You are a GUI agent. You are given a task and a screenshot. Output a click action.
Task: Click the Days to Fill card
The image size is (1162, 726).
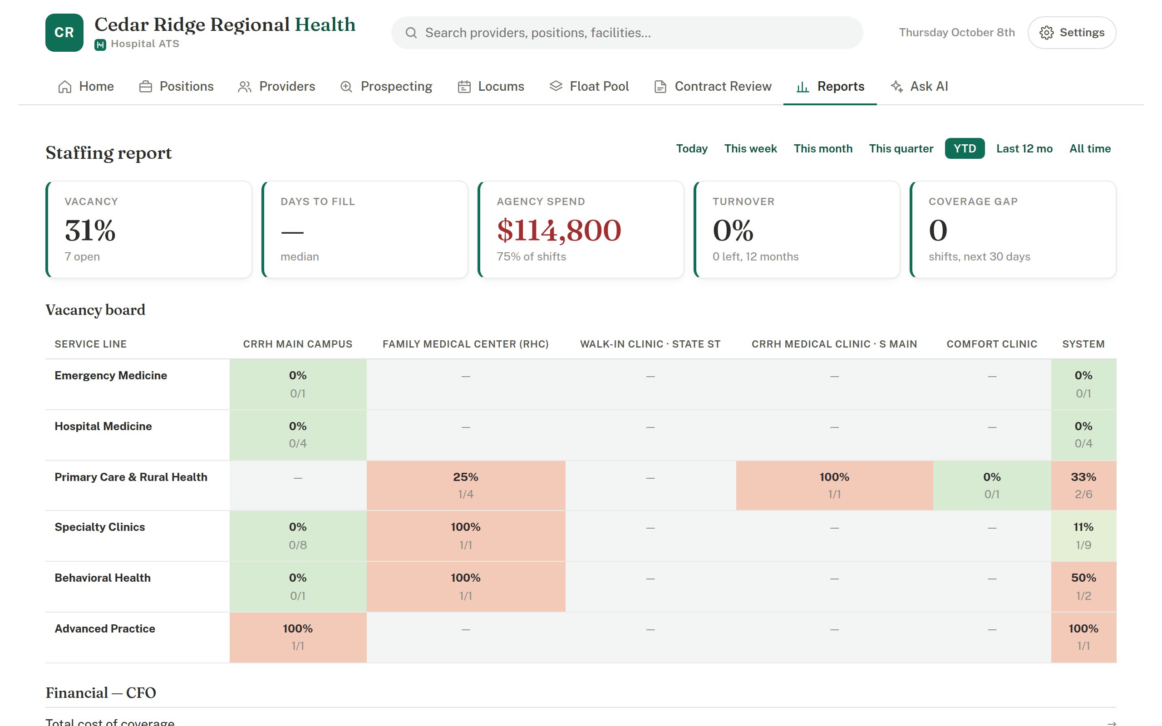[x=365, y=230]
